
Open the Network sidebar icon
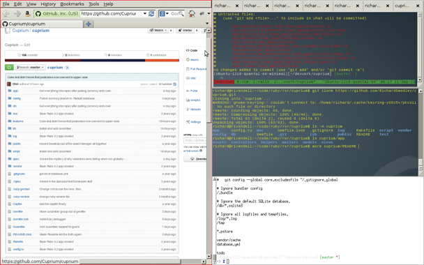(188, 109)
